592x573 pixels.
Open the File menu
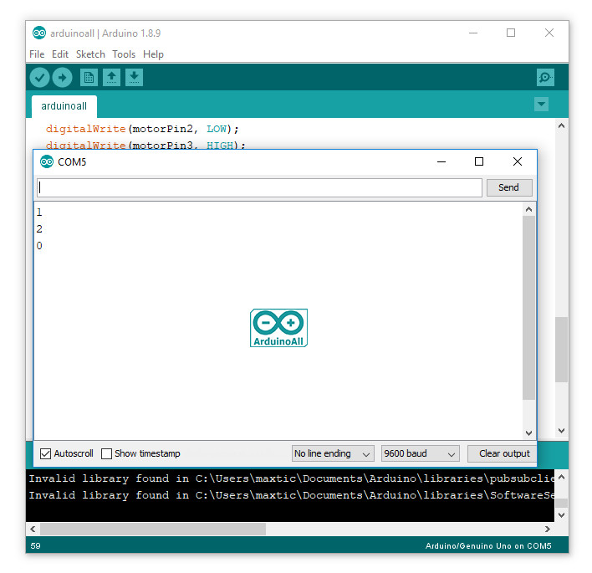37,54
